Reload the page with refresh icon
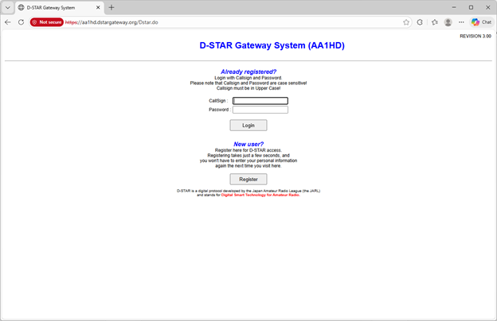Viewport: 497px width, 321px height. (x=21, y=22)
